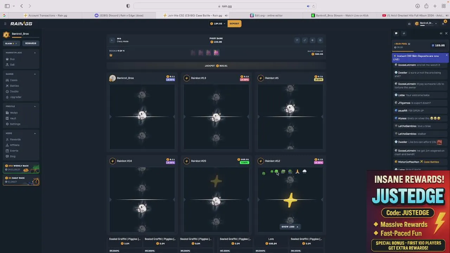Go back using the battle back arrow
The width and height of the screenshot is (450, 253).
click(x=112, y=40)
